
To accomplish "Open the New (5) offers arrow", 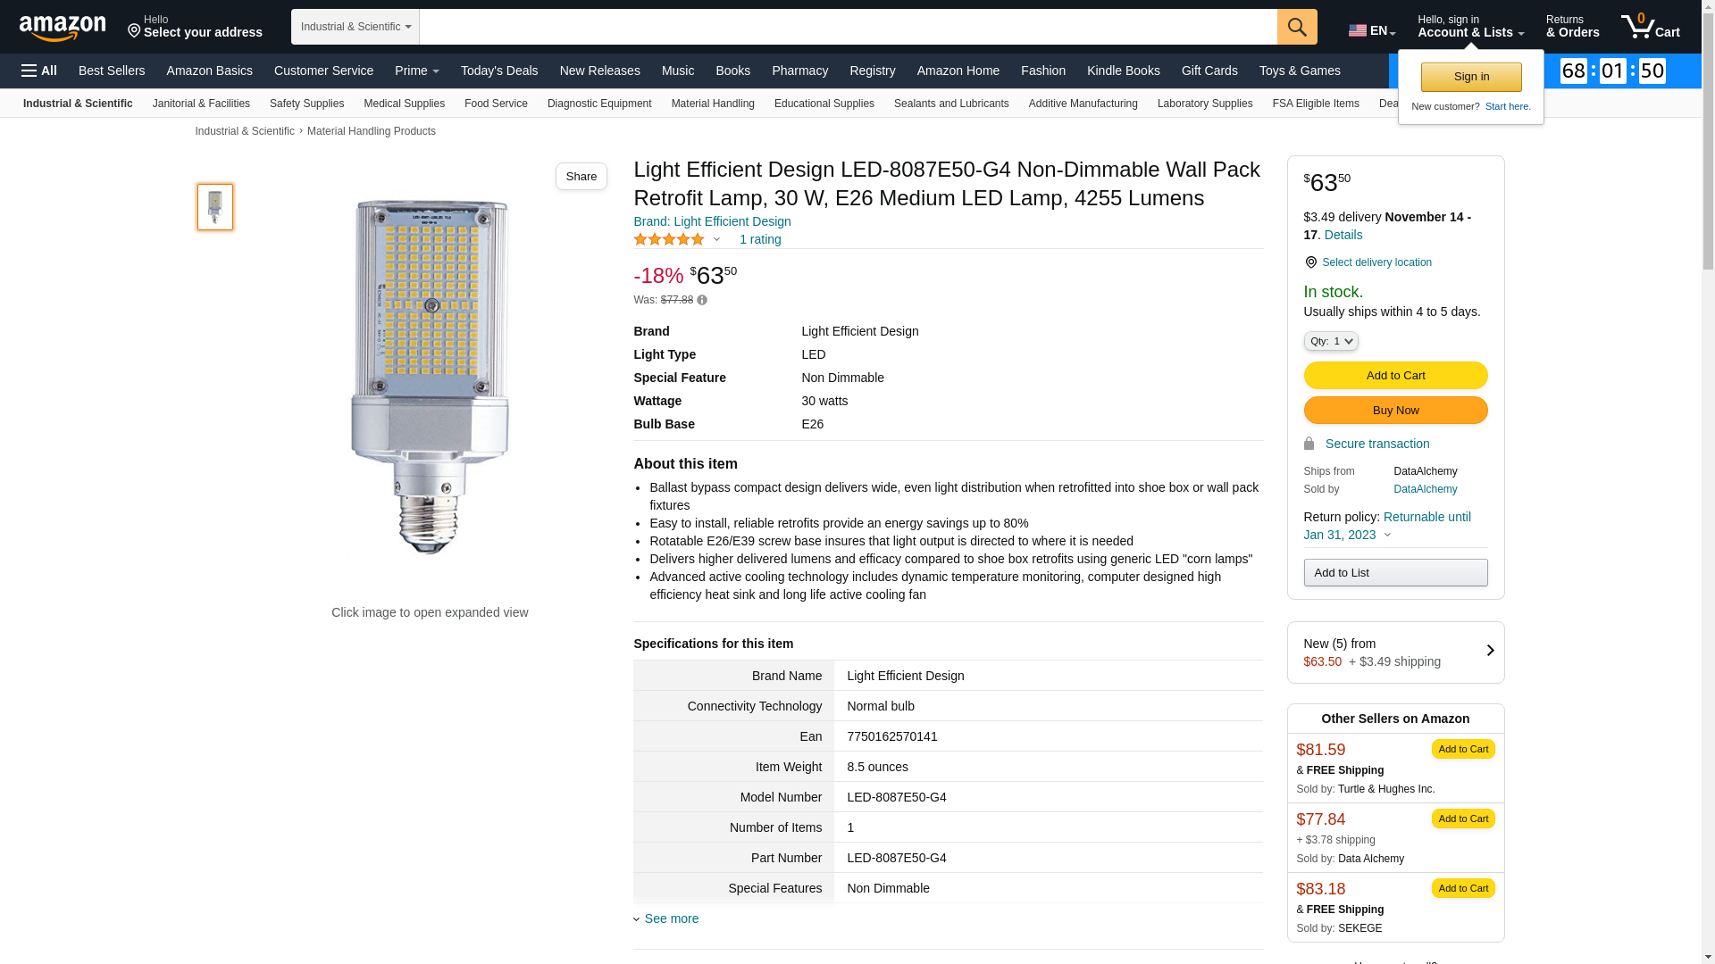I will (x=1490, y=651).
